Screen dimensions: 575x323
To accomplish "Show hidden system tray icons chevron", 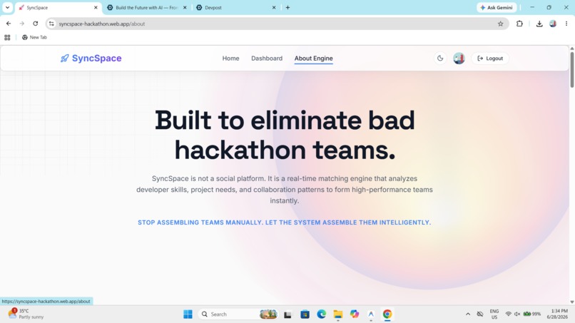I will 468,314.
